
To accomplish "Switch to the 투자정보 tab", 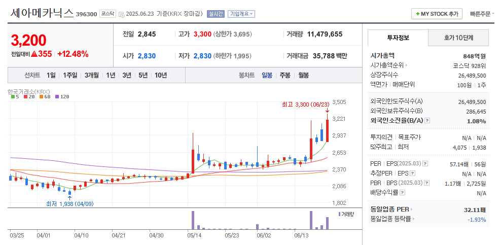I will (x=398, y=38).
